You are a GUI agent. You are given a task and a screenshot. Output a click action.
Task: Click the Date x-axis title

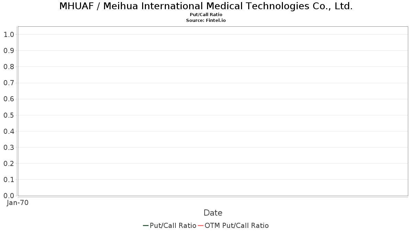[213, 213]
